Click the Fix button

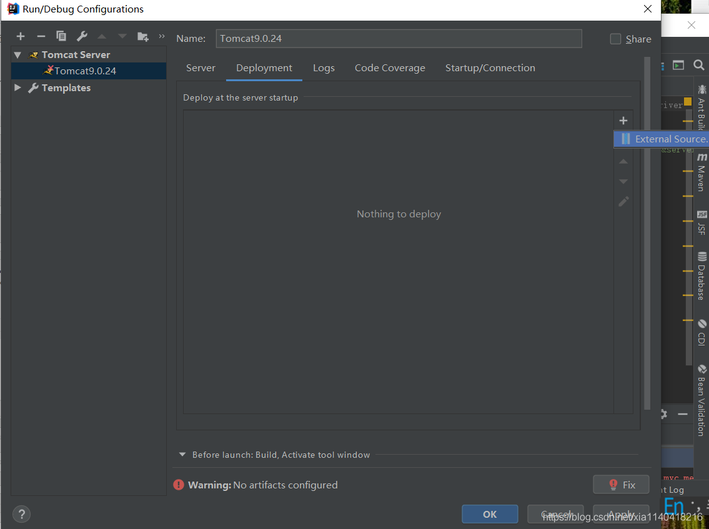621,485
